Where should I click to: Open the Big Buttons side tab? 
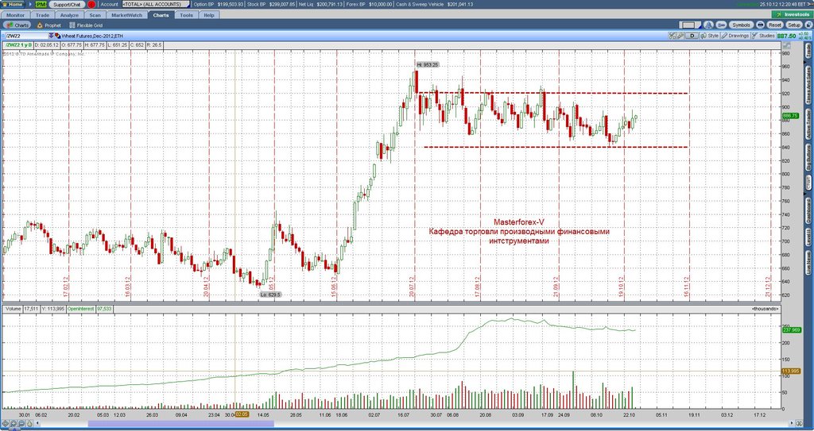[x=808, y=157]
